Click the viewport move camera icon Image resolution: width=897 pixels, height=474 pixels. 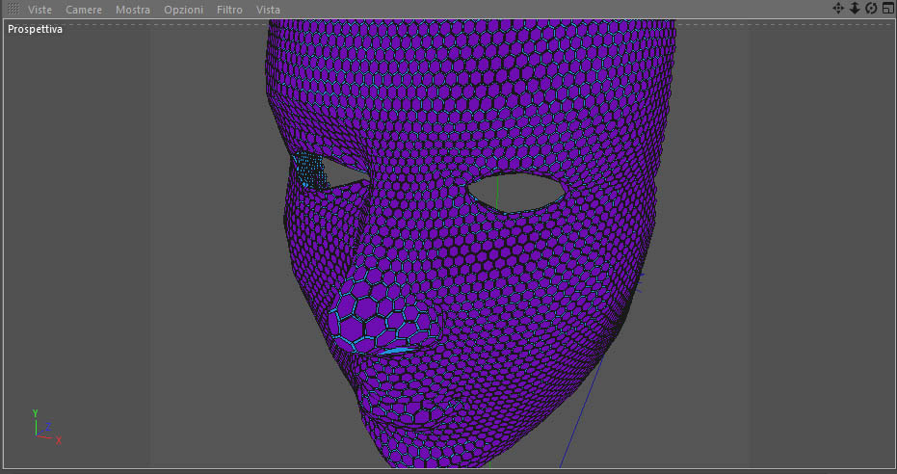[838, 8]
